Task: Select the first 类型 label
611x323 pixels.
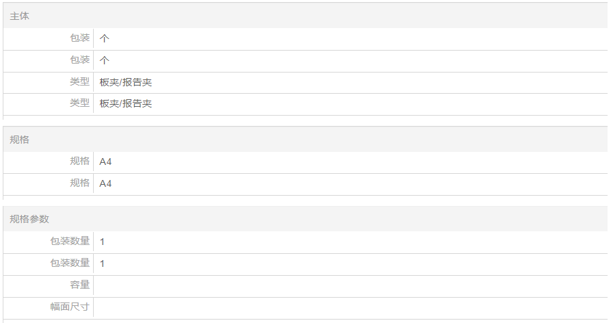Action: tap(79, 82)
